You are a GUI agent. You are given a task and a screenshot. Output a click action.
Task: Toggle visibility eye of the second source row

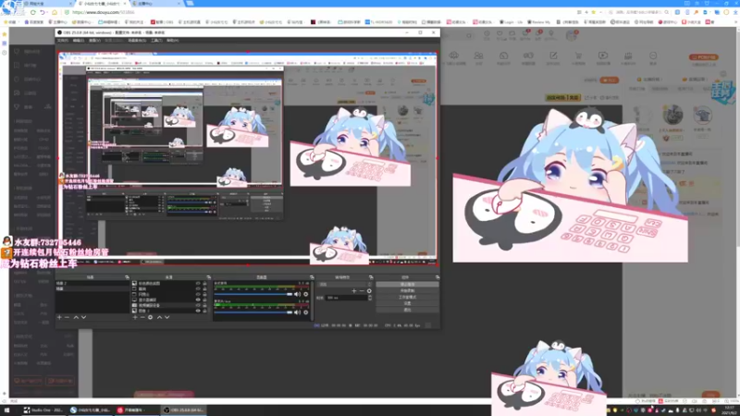(x=198, y=288)
